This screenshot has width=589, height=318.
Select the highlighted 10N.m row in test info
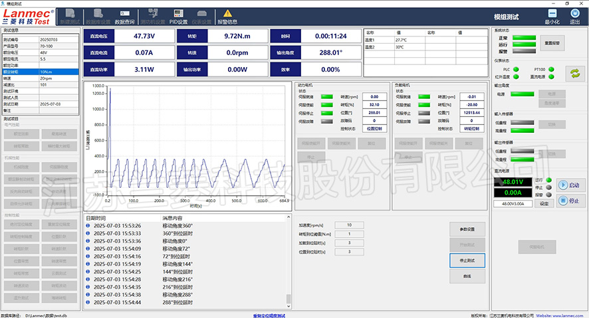(x=41, y=72)
